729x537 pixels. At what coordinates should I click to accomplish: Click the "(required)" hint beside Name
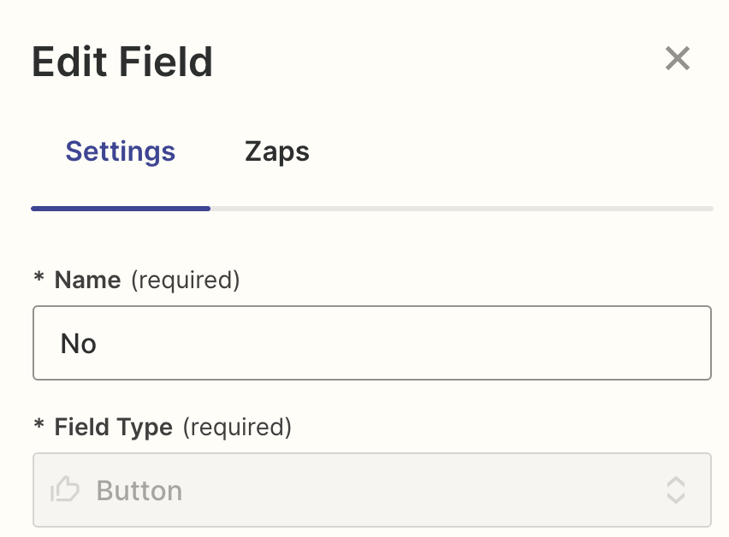coord(185,280)
